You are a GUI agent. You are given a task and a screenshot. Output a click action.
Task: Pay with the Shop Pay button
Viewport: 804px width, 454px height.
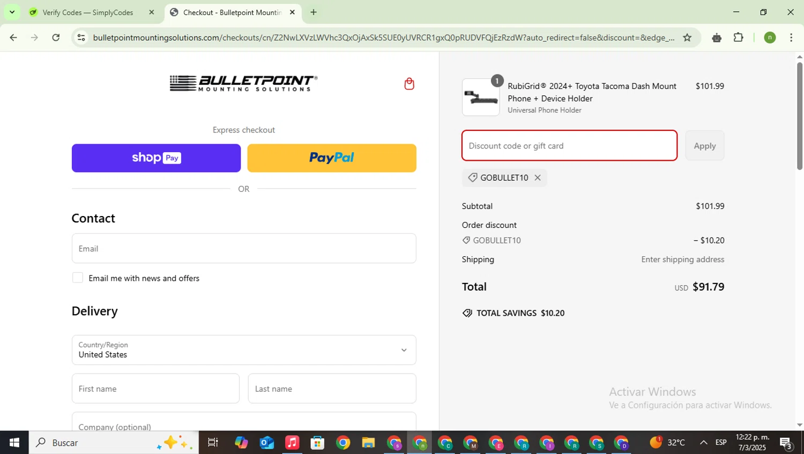click(x=156, y=158)
